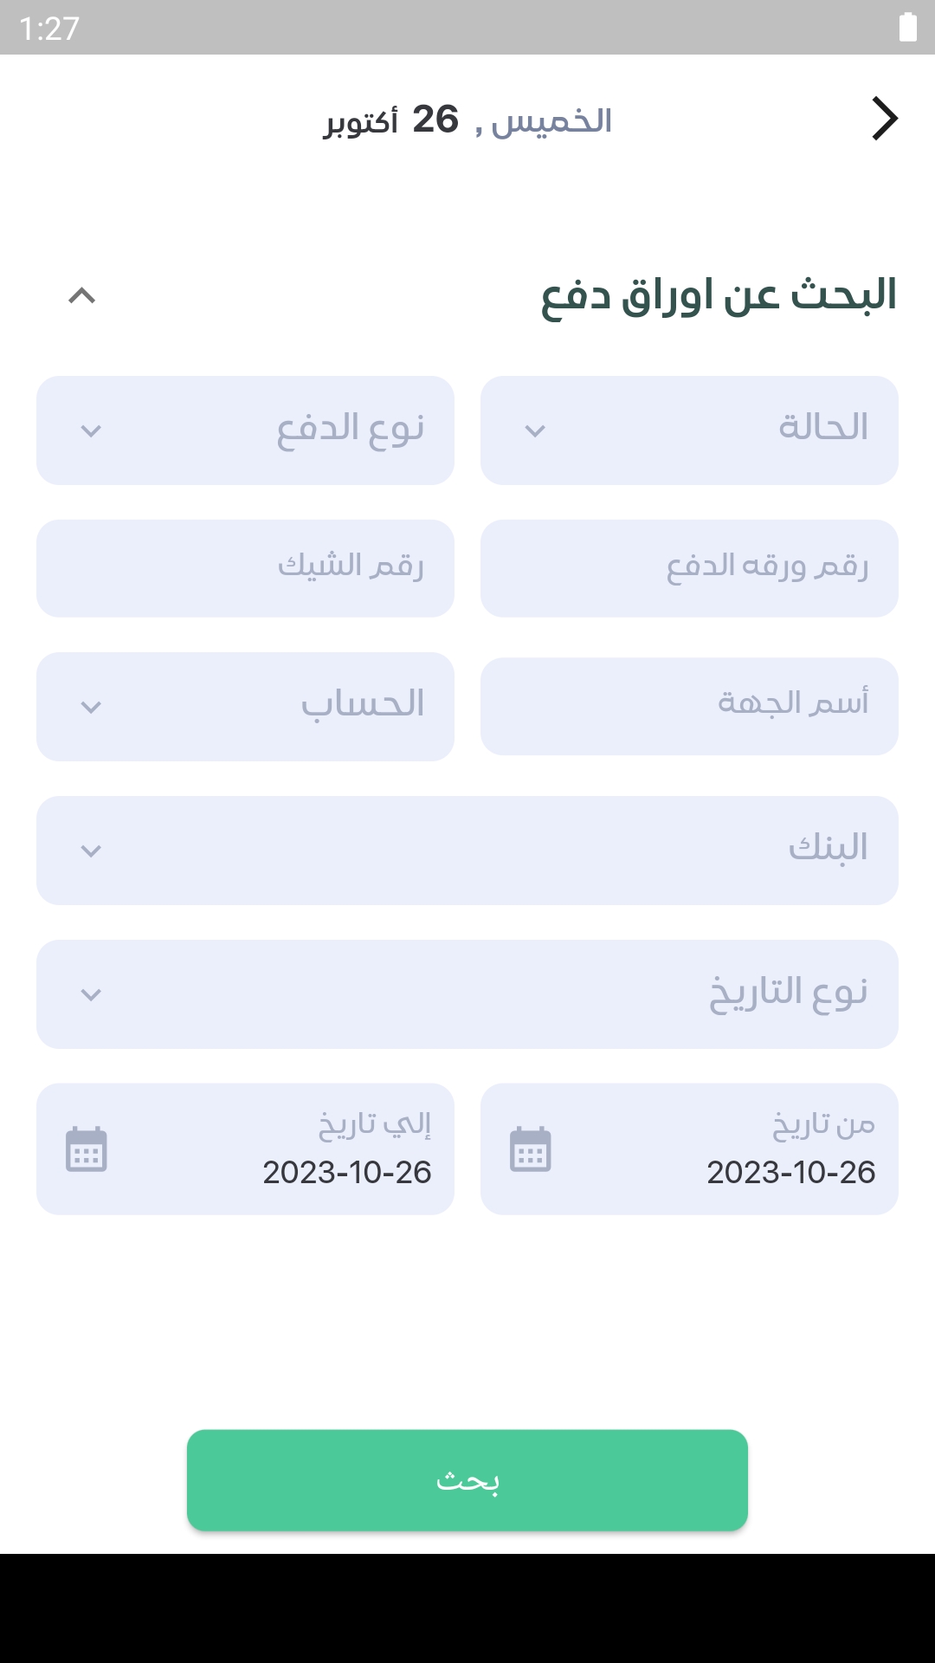This screenshot has width=935, height=1663.
Task: Open the 'الحالة' dropdown
Action: 689,430
